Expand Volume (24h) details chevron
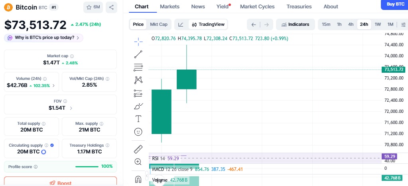The height and width of the screenshot is (186, 408). tap(54, 85)
